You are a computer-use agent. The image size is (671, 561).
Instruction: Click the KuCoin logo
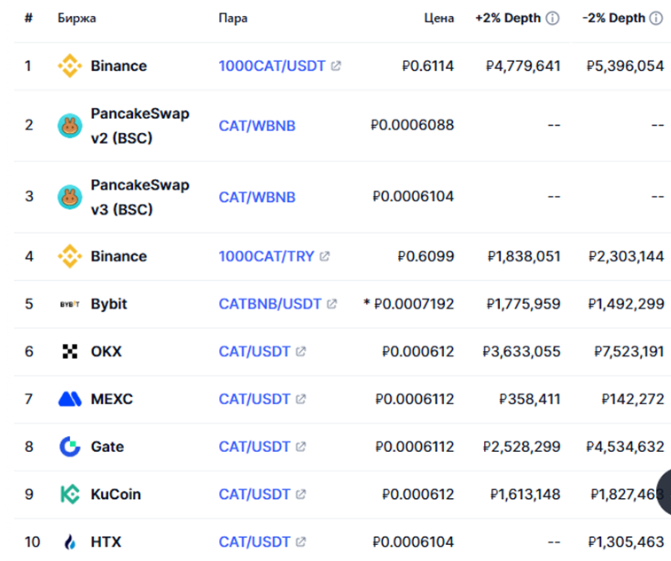coord(70,495)
